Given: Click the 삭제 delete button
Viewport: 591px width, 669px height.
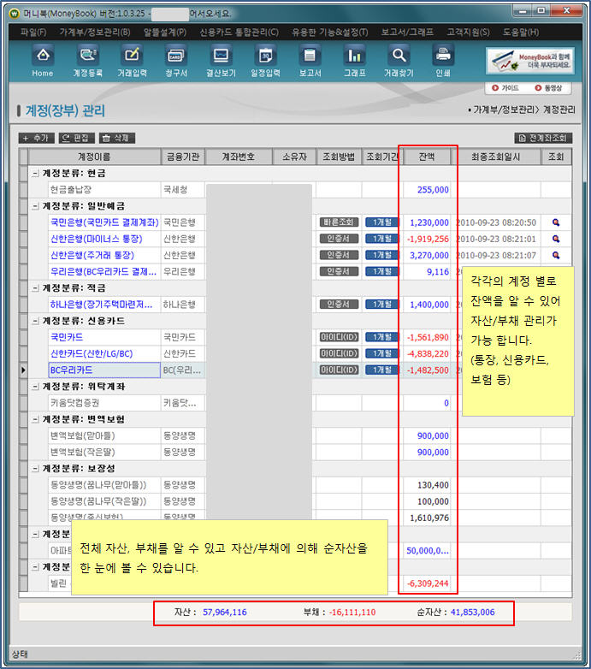Looking at the screenshot, I should 116,138.
